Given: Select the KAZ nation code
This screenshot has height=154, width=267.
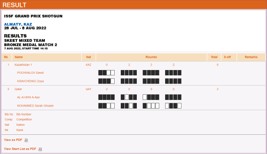Looking at the screenshot, I should tap(88, 65).
